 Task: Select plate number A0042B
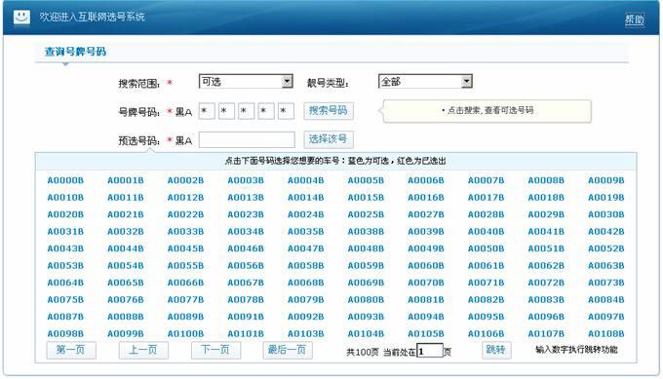point(605,232)
